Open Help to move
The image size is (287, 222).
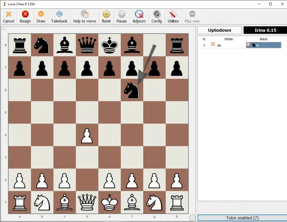(x=84, y=16)
